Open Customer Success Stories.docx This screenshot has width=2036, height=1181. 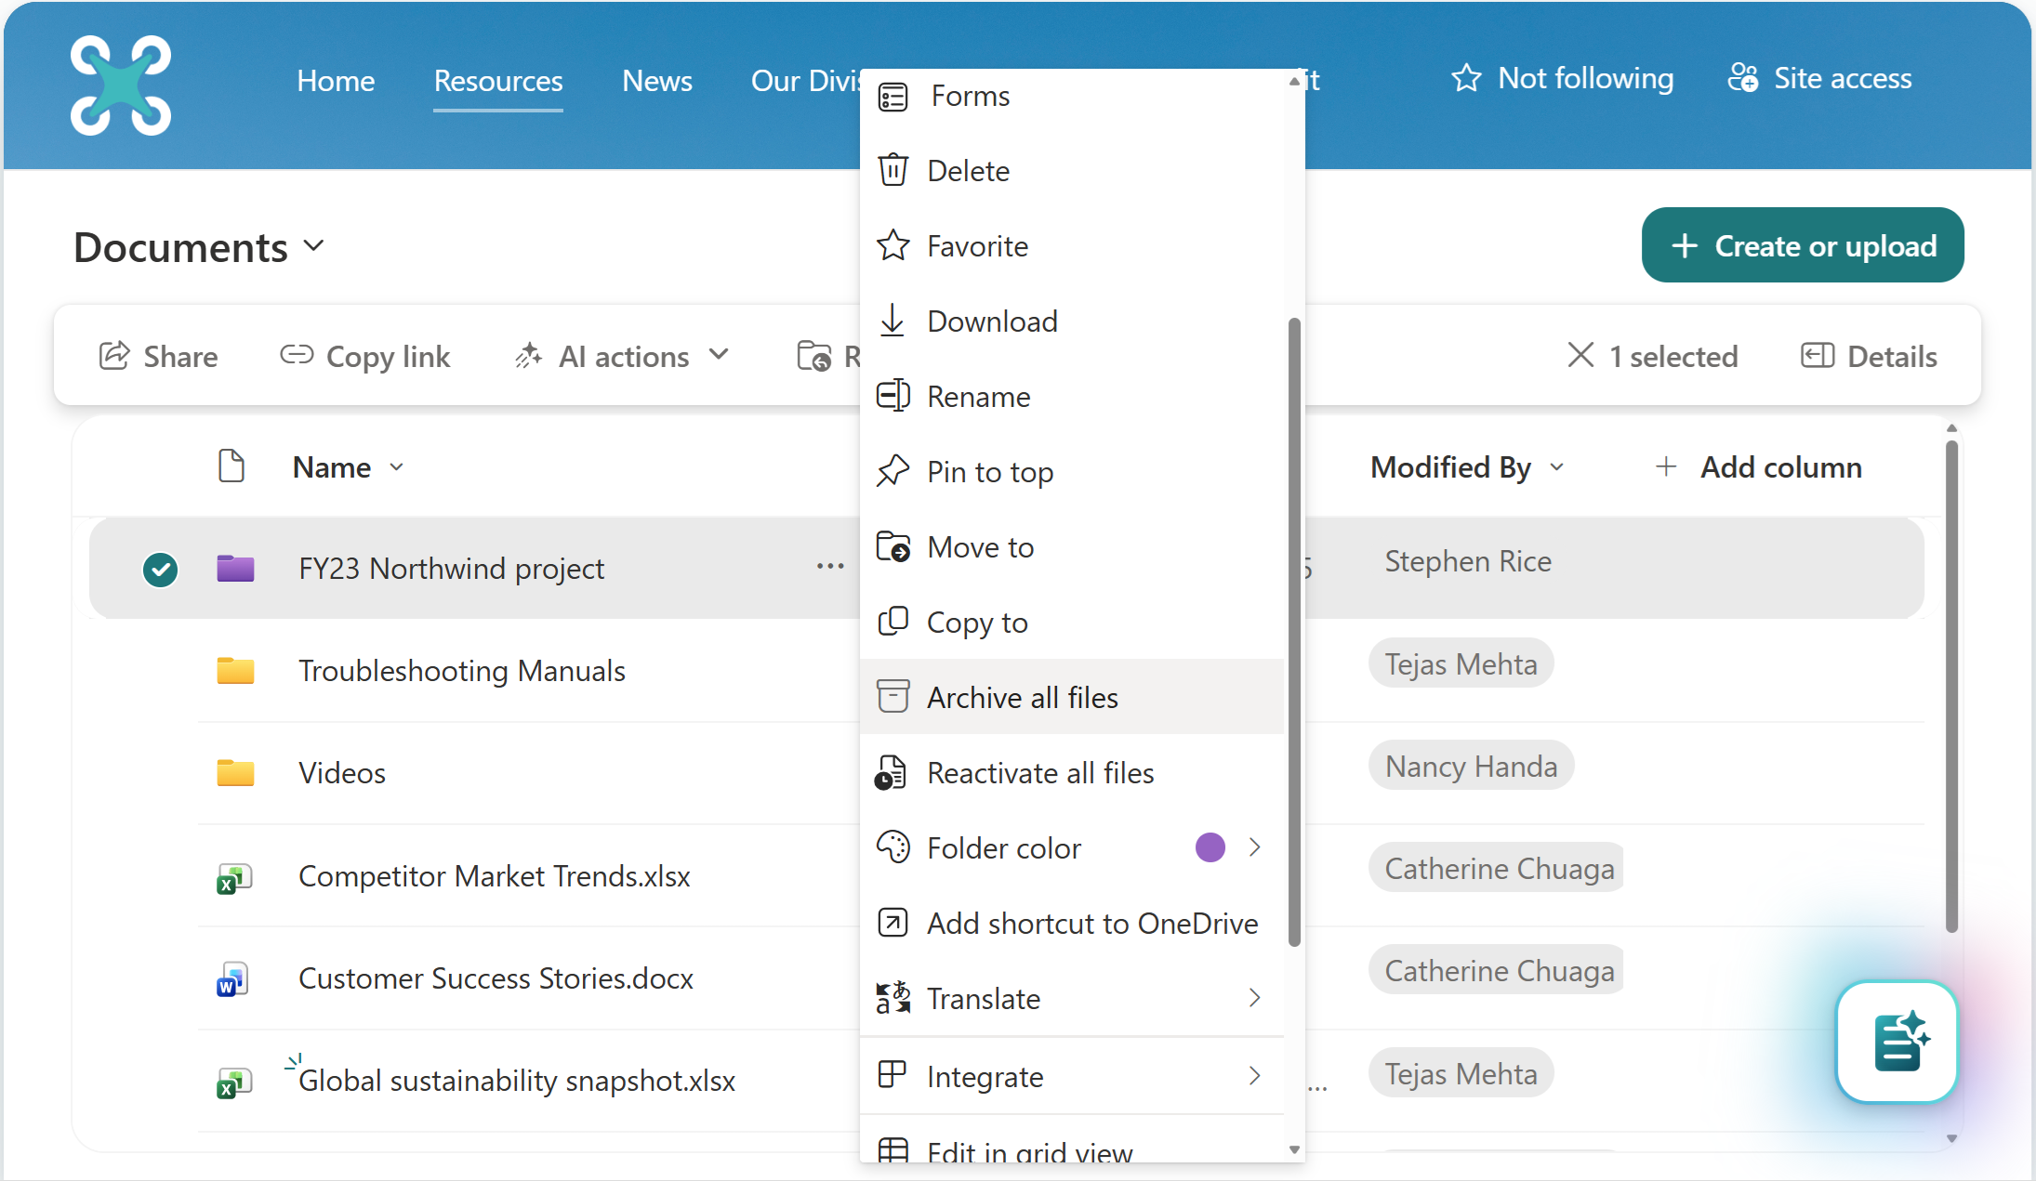point(496,978)
